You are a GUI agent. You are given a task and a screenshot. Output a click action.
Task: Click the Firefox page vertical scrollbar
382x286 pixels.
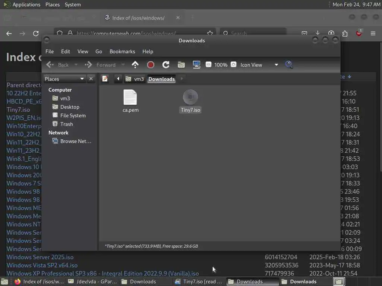pos(381,106)
